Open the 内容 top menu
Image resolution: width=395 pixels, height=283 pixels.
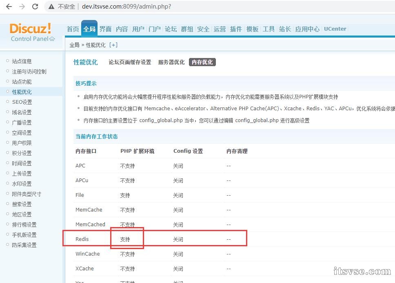click(122, 29)
